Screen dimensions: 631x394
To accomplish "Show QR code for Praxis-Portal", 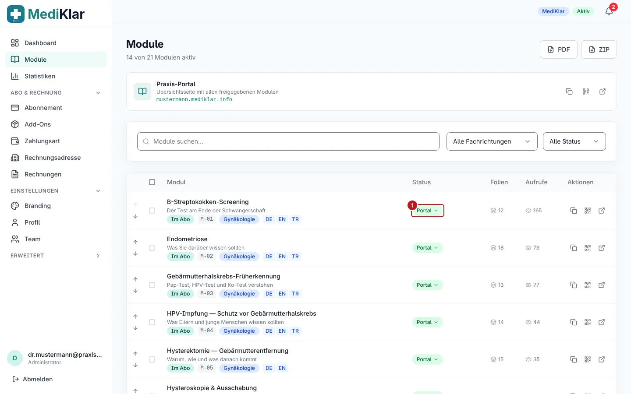I will coord(586,91).
